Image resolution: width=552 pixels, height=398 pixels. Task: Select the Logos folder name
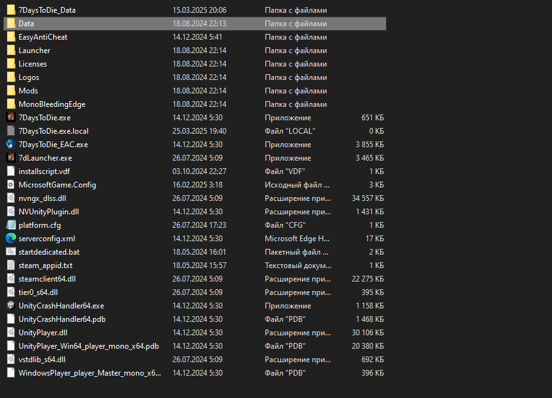(28, 77)
